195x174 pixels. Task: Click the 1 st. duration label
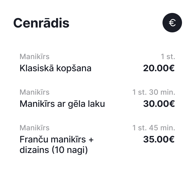pyautogui.click(x=168, y=57)
